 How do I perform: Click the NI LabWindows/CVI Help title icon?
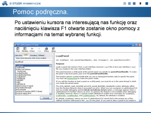15,45
